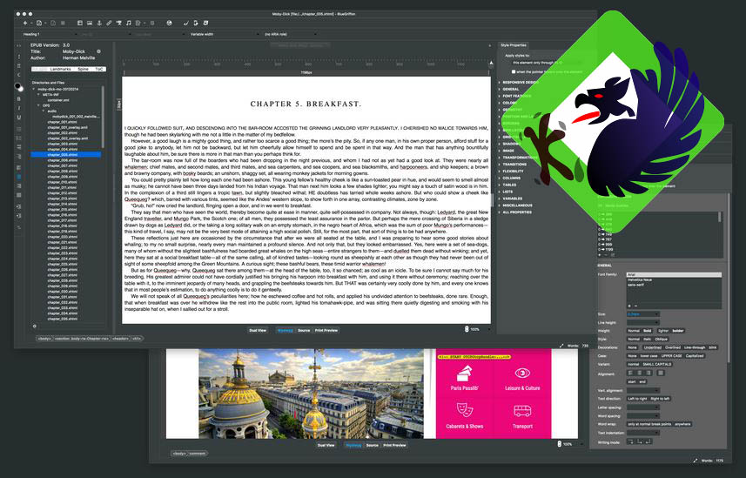The width and height of the screenshot is (746, 478).
Task: Click 'end' alignment button
Action: pos(642,381)
